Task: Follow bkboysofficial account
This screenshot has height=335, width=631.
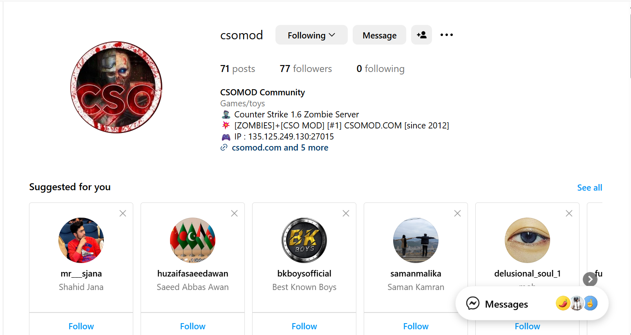Action: tap(304, 326)
